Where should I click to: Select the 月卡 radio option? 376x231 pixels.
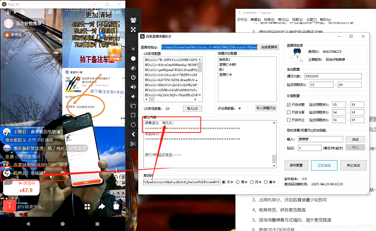point(252,182)
